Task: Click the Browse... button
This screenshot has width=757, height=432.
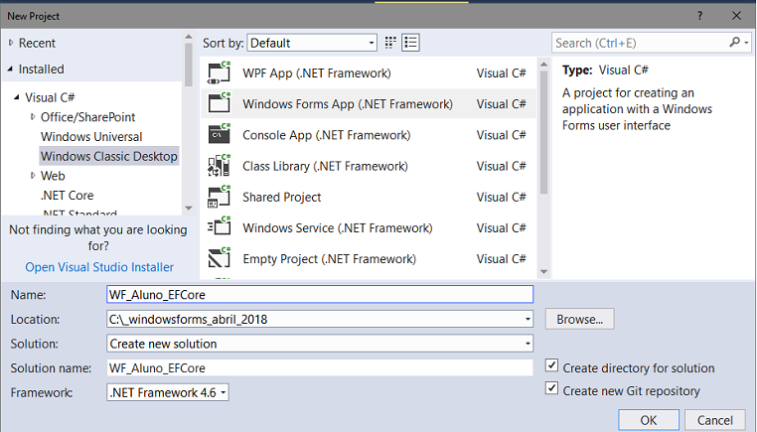Action: click(580, 319)
